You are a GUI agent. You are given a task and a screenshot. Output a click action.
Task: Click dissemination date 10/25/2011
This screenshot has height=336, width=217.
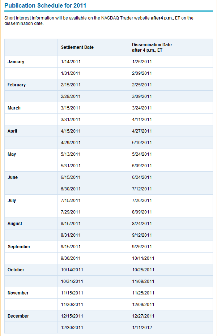pos(143,270)
